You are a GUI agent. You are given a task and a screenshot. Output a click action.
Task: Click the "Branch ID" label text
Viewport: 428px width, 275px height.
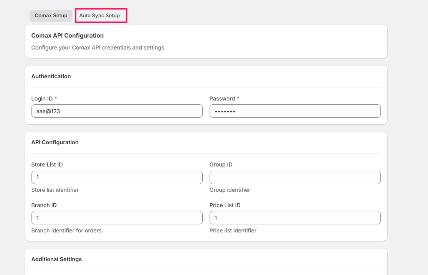click(44, 205)
